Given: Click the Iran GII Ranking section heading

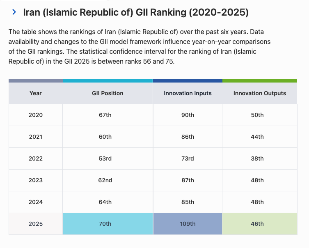Looking at the screenshot, I should pos(136,12).
